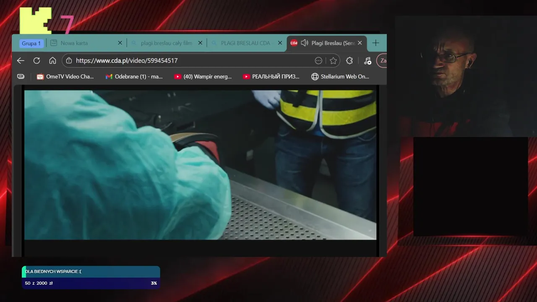Open the РЕАЛЬНЫЙ ПРИЗ... YouTube bookmark
Image resolution: width=537 pixels, height=302 pixels.
271,76
